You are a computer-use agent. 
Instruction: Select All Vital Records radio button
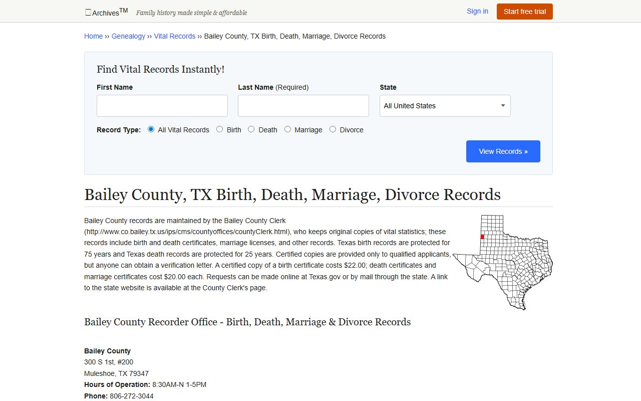coord(151,129)
